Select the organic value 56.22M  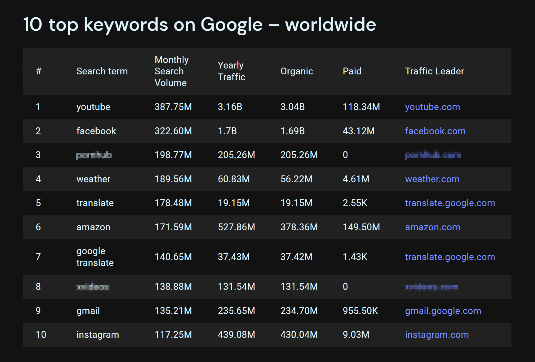[x=296, y=179]
